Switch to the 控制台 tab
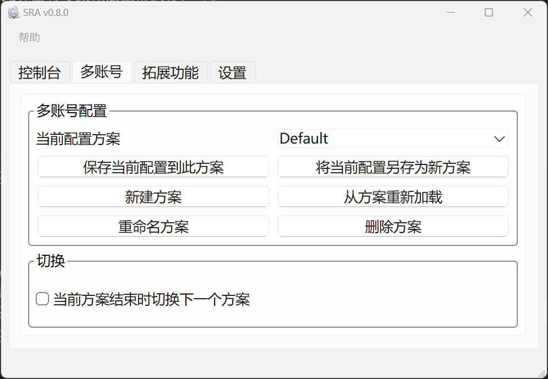Viewport: 548px width, 379px height. [40, 72]
